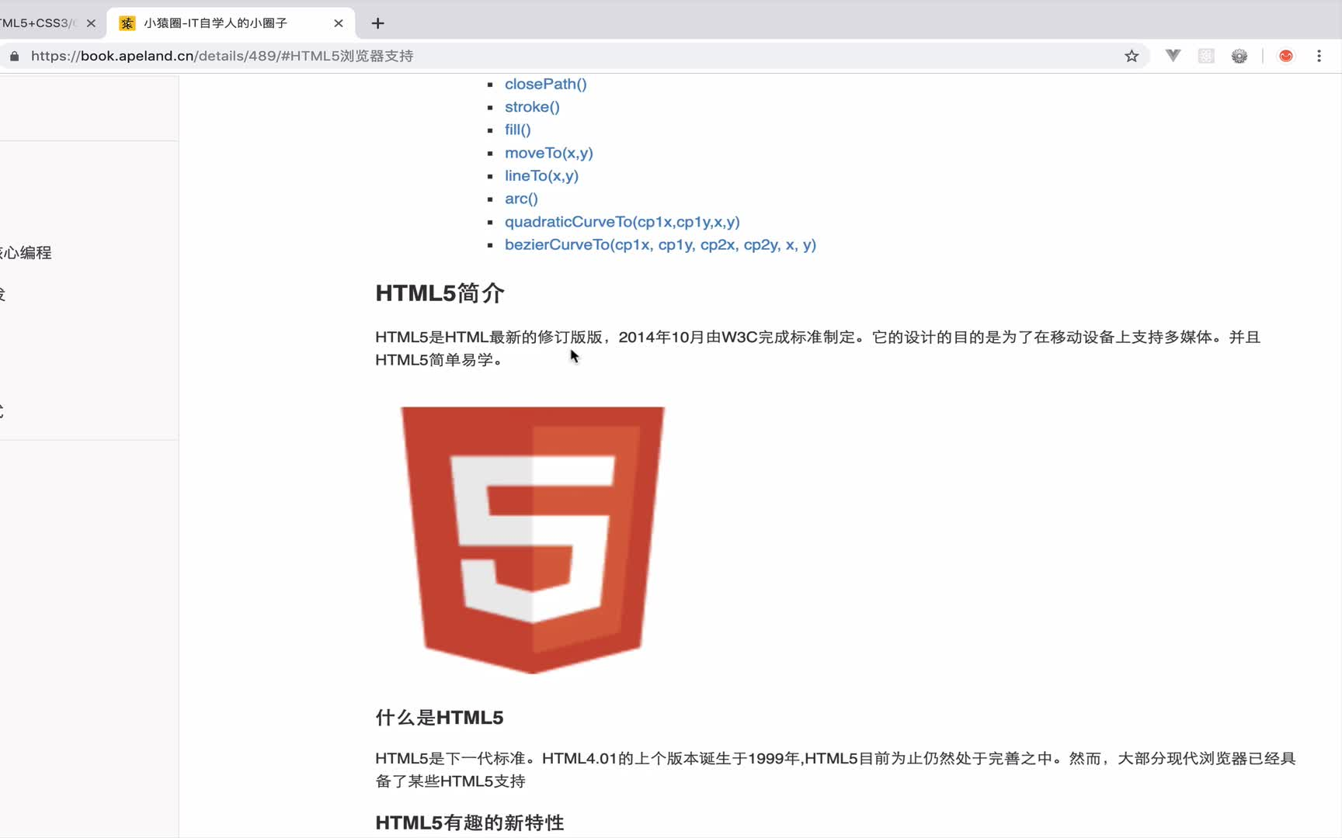Open the closePath() link
Screen dimensions: 1342x838
pos(546,84)
